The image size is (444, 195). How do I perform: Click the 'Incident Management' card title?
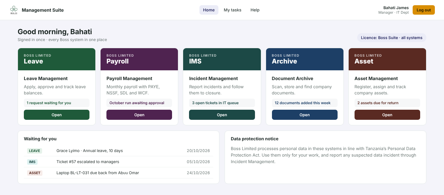(214, 78)
